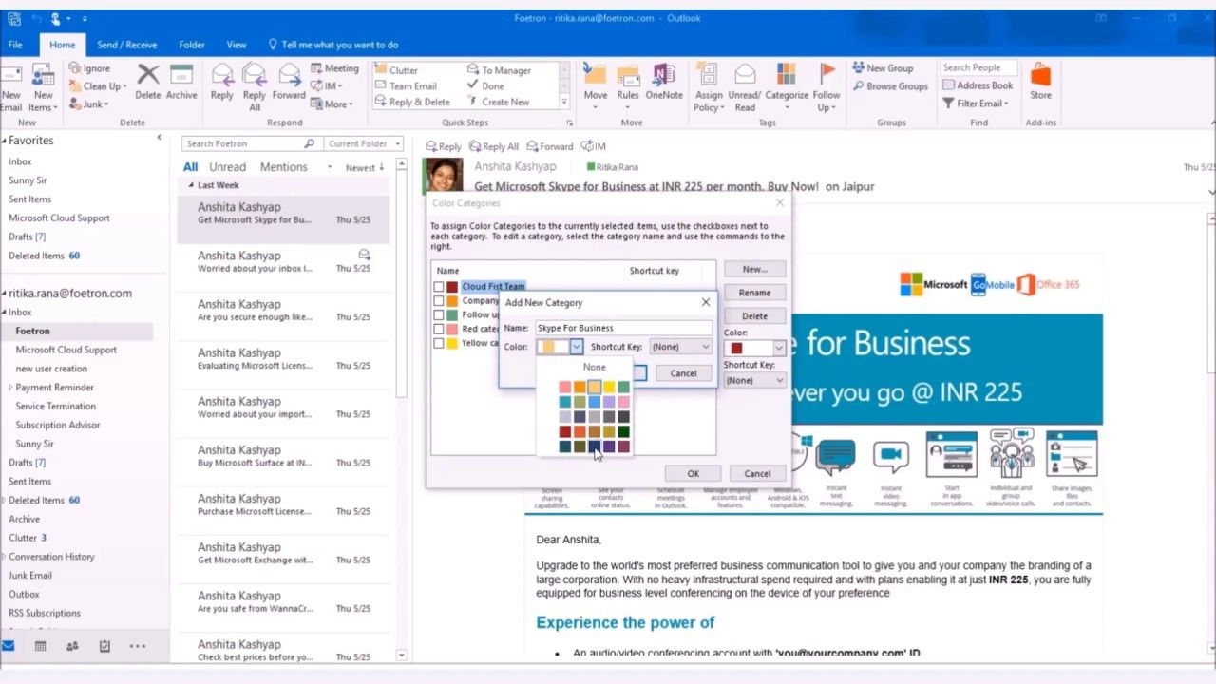Pick the dark green color swatch

tap(623, 431)
